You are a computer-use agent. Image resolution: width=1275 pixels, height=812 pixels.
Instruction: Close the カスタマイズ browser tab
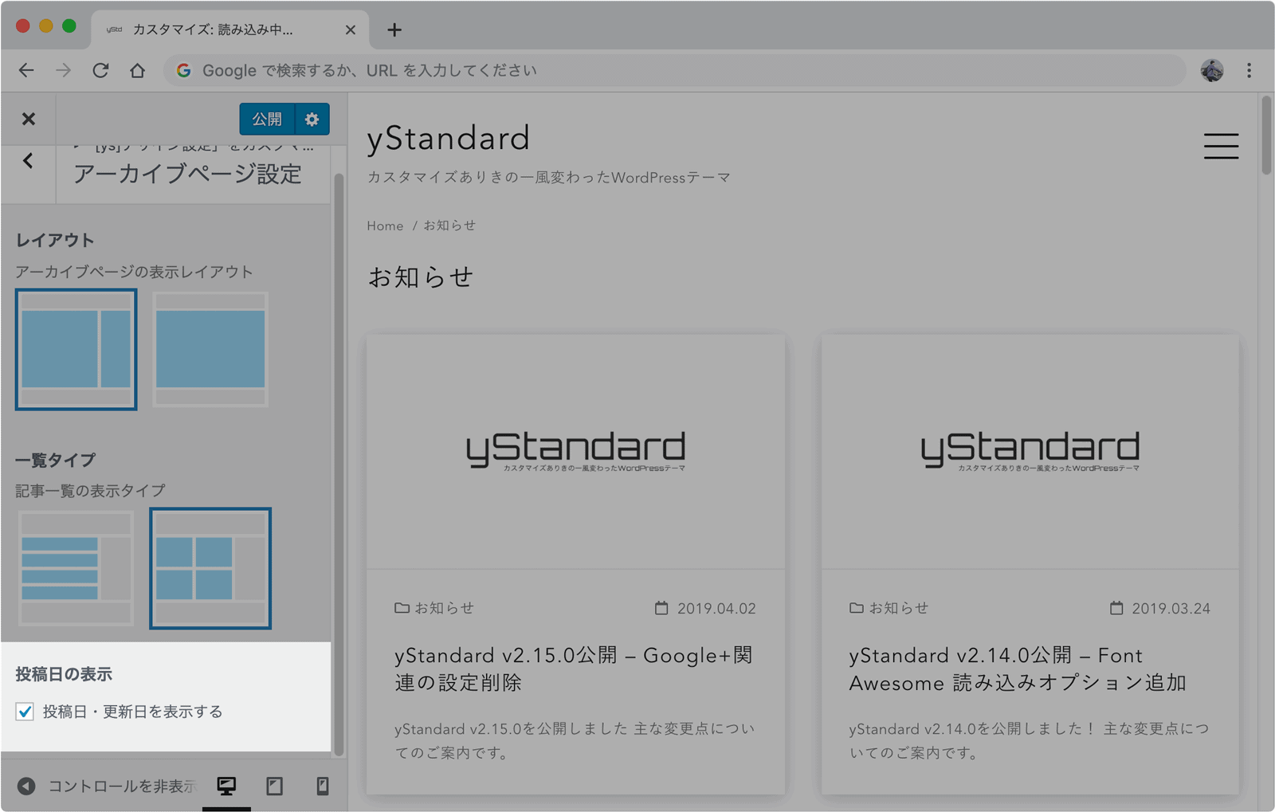[351, 29]
